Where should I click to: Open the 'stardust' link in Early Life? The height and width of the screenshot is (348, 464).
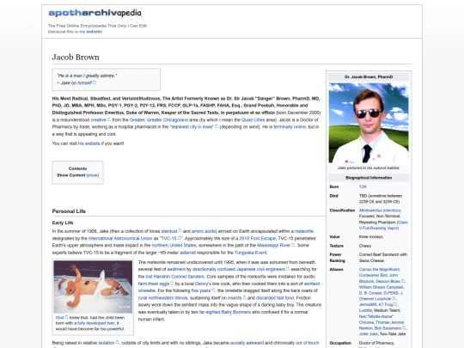(169, 231)
